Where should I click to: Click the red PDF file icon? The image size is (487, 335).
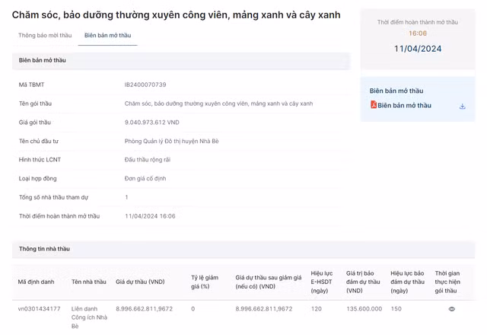[374, 105]
